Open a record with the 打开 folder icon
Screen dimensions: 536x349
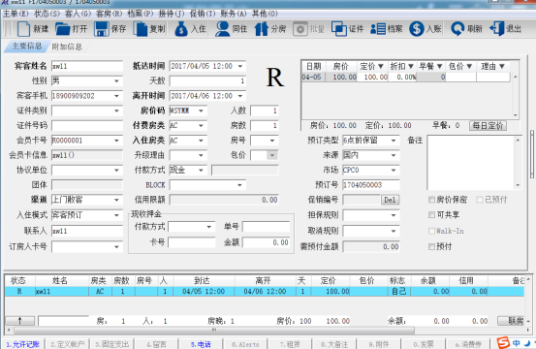63,29
